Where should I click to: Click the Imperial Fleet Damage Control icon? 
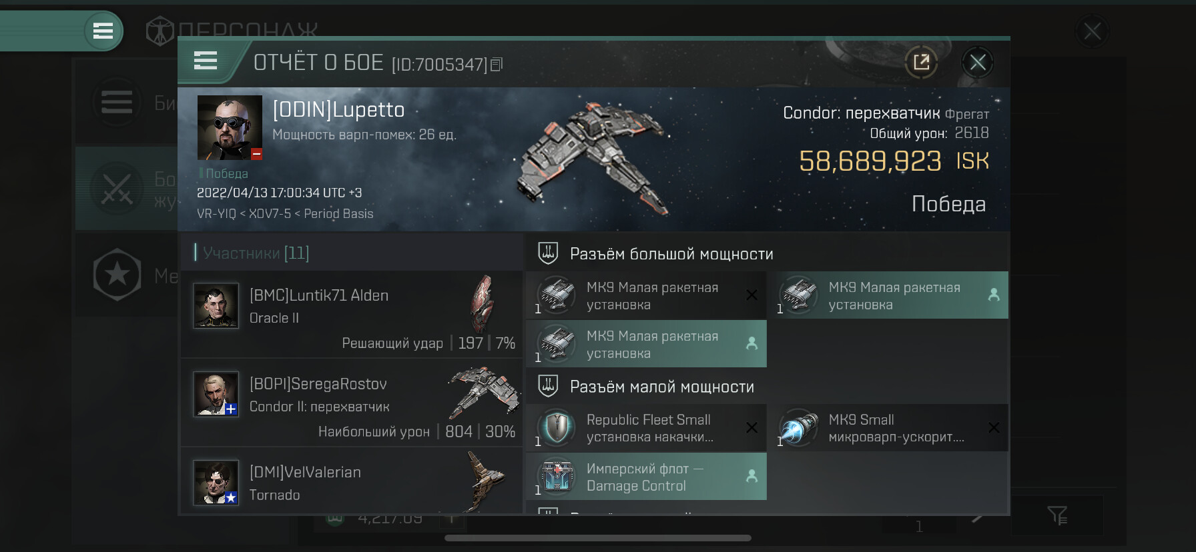tap(557, 477)
